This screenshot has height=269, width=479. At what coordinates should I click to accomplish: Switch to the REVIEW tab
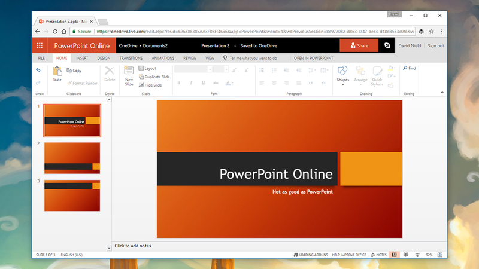click(190, 58)
